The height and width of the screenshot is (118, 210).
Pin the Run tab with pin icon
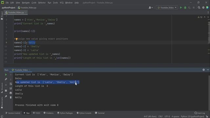pyautogui.click(x=6, y=96)
